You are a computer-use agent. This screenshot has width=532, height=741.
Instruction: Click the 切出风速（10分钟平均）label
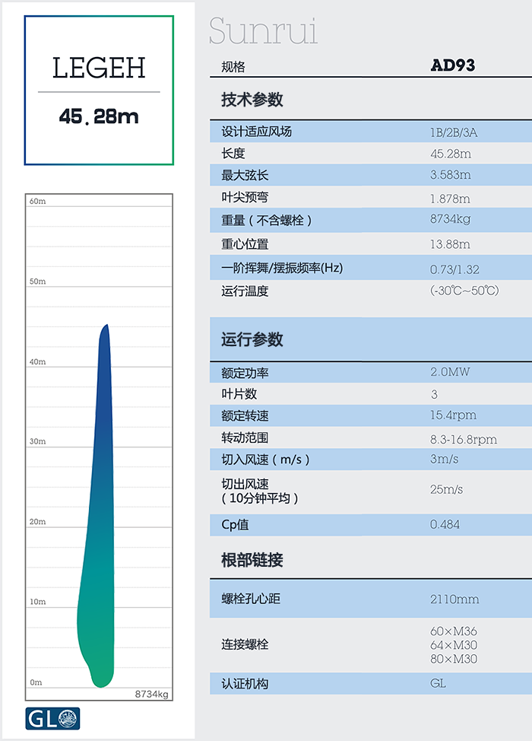pos(260,491)
